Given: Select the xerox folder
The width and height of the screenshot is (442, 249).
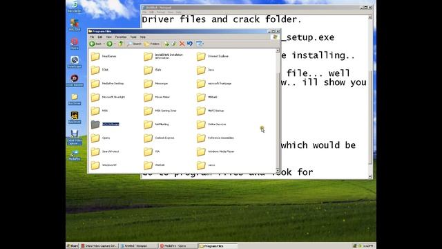Looking at the screenshot, I should coord(206,165).
